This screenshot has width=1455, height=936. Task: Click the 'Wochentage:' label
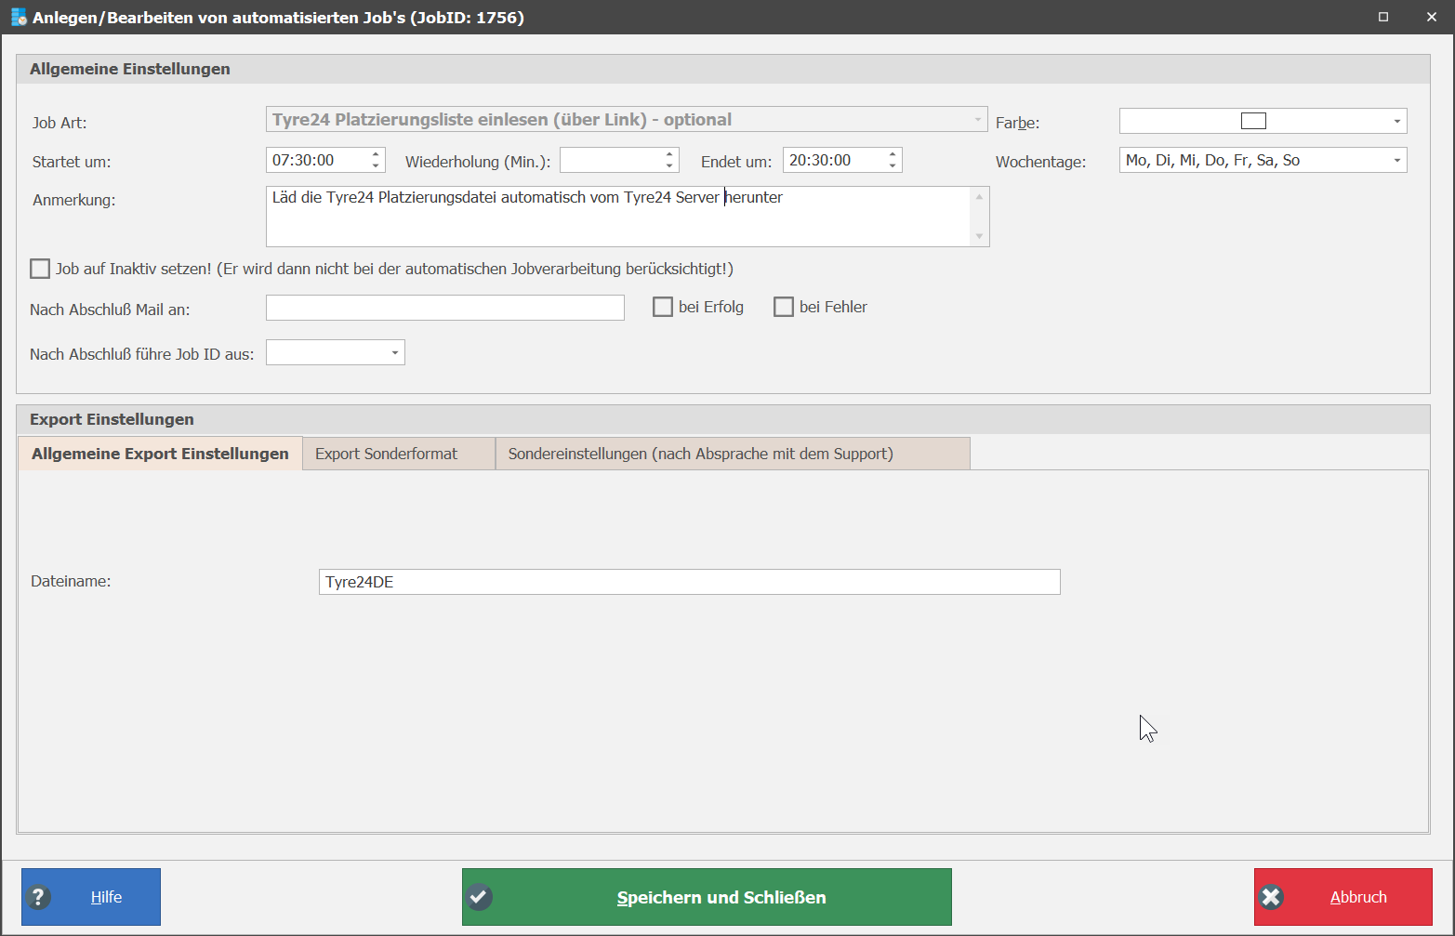(1040, 162)
